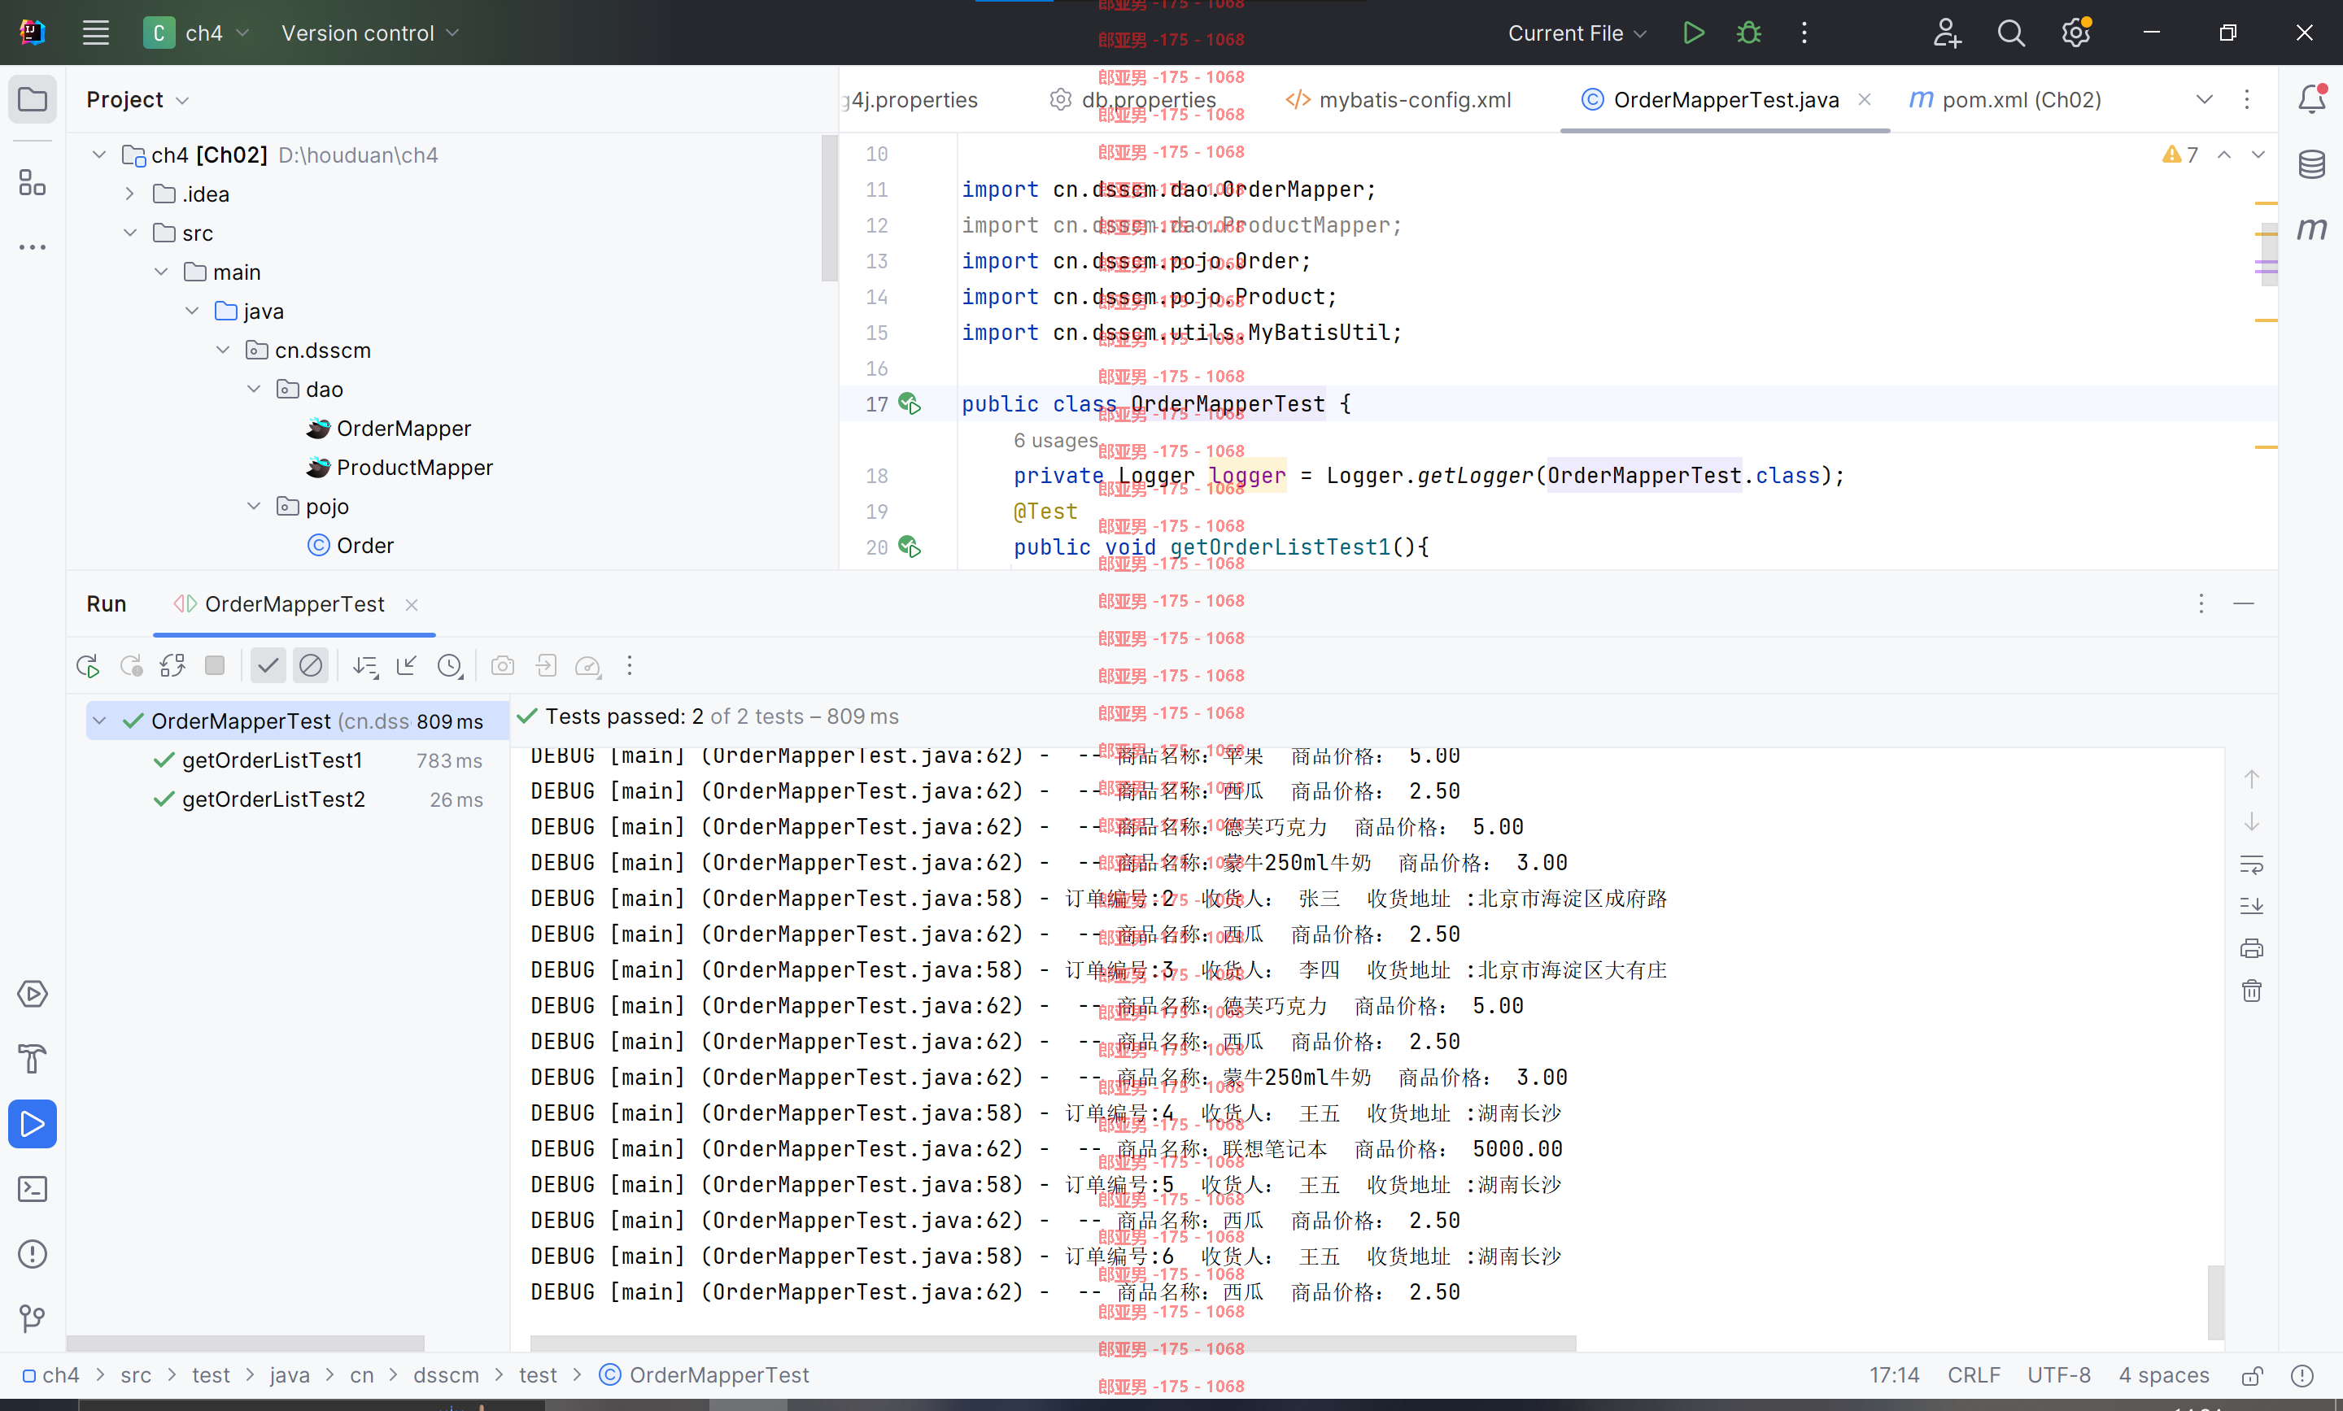Toggle auto-test icon in Run toolbar
This screenshot has height=1411, width=2343.
pyautogui.click(x=172, y=667)
